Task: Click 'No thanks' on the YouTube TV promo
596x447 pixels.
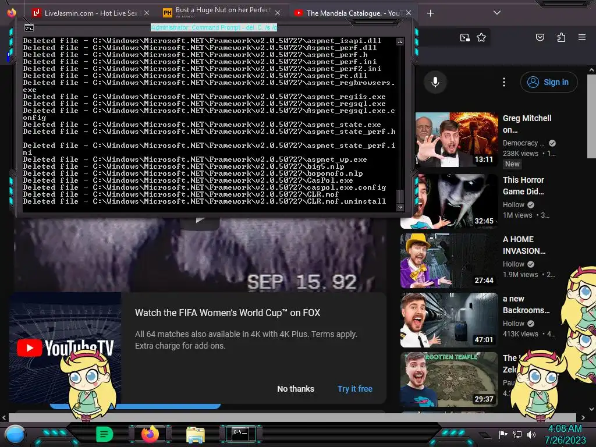Action: [296, 389]
